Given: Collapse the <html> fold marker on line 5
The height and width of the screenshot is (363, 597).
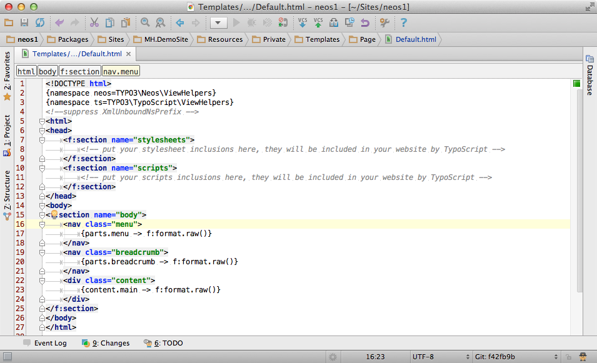Looking at the screenshot, I should pos(43,121).
